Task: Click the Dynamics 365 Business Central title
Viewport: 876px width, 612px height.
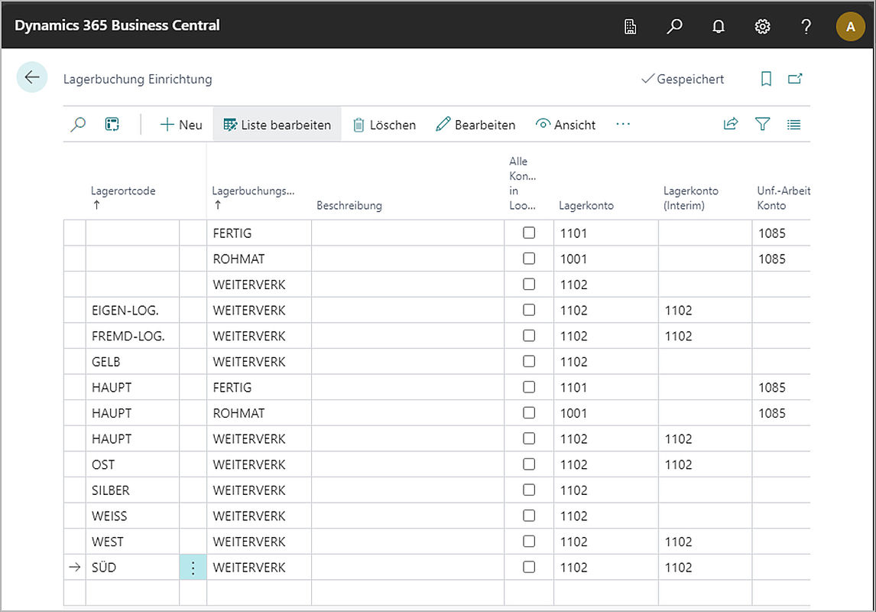Action: (x=117, y=26)
